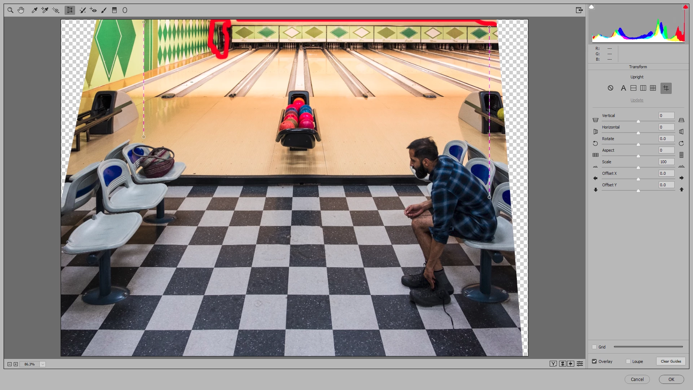Select the Red Eye Removal tool

click(93, 10)
